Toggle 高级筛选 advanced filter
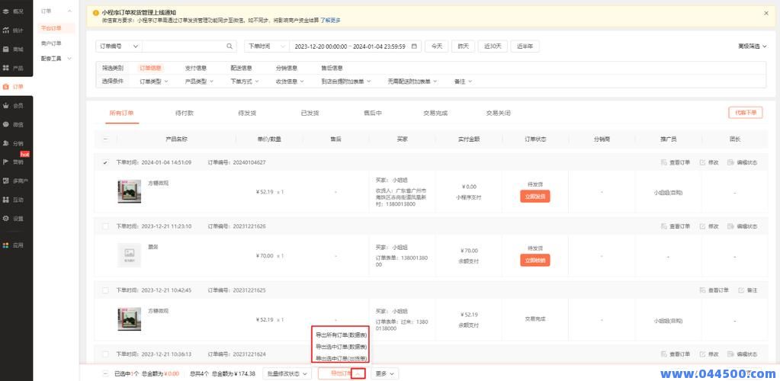The image size is (780, 381). click(x=752, y=46)
